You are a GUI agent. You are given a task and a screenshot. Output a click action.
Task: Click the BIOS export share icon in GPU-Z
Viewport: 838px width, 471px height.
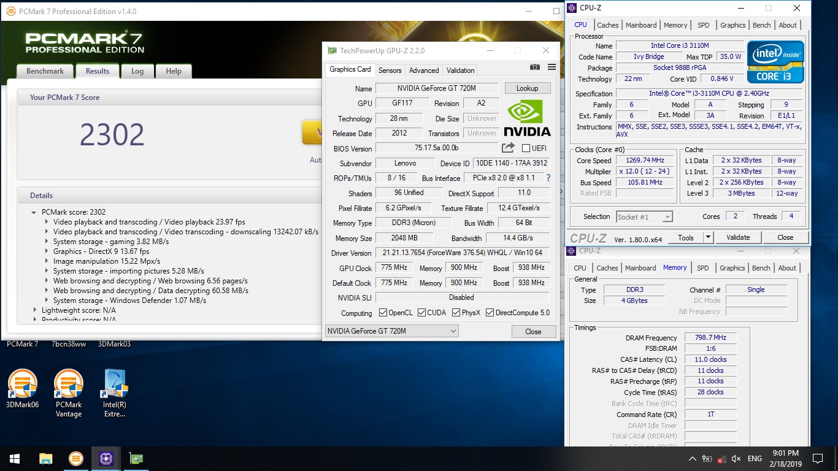(508, 148)
